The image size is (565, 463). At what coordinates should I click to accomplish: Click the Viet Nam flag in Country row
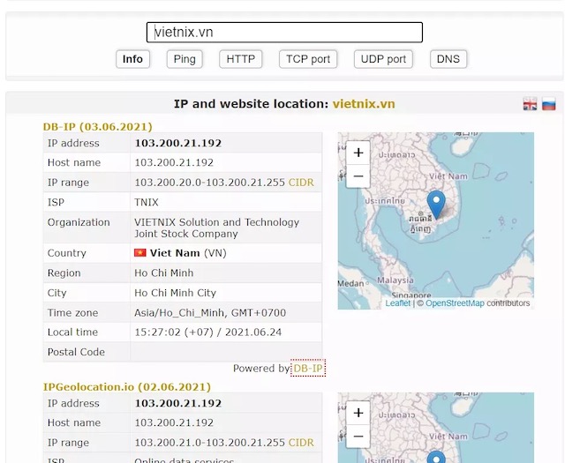140,253
